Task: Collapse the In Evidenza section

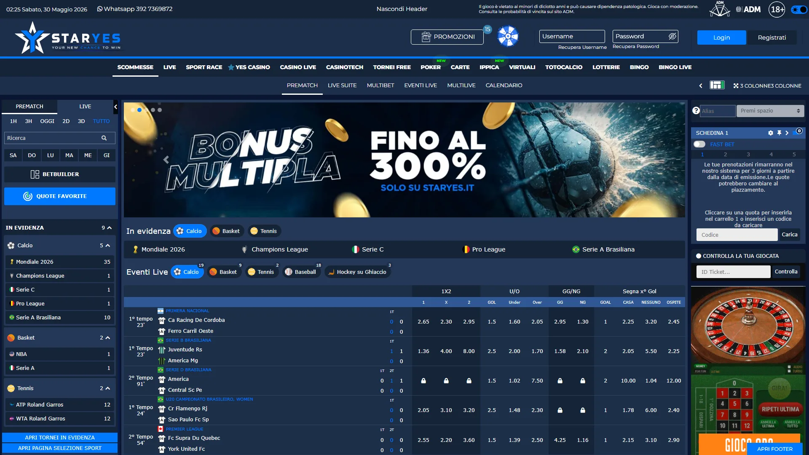Action: pyautogui.click(x=110, y=228)
